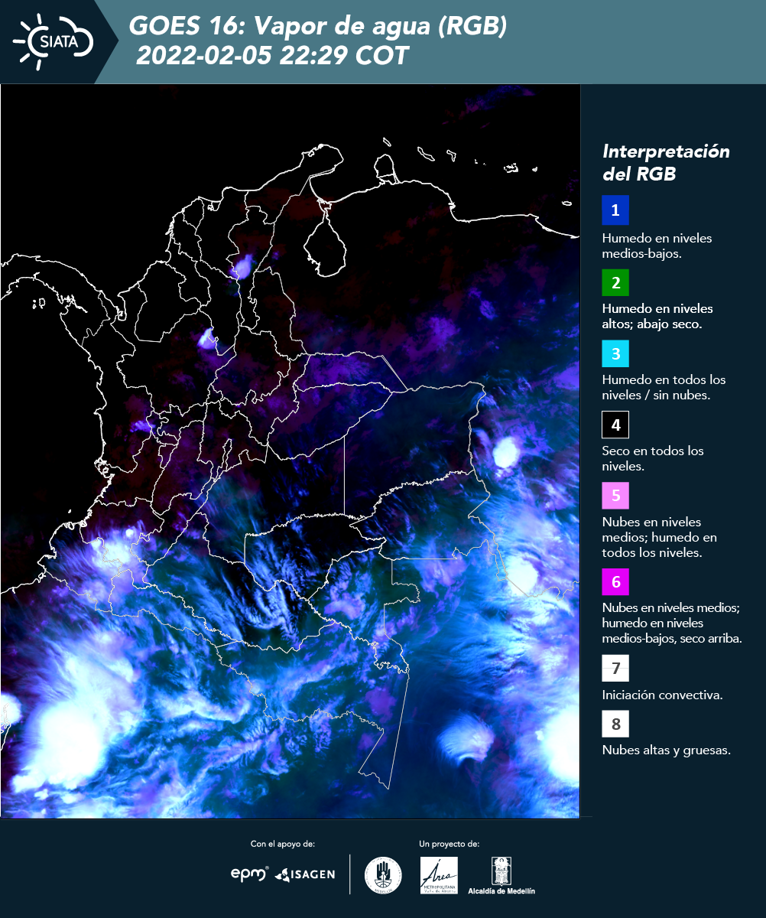The width and height of the screenshot is (766, 918).
Task: Click the text 'Nubes altas y gruesas.'
Action: pos(666,750)
